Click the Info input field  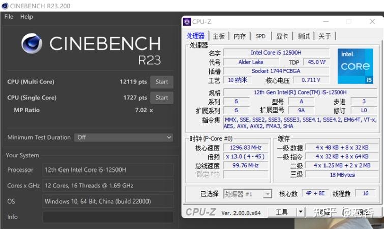pos(108,217)
